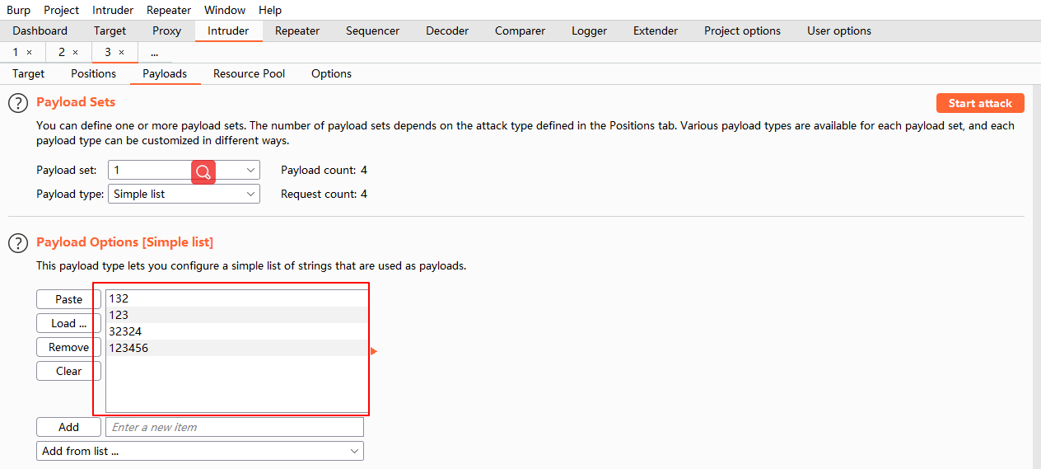Open the Help menu

270,10
